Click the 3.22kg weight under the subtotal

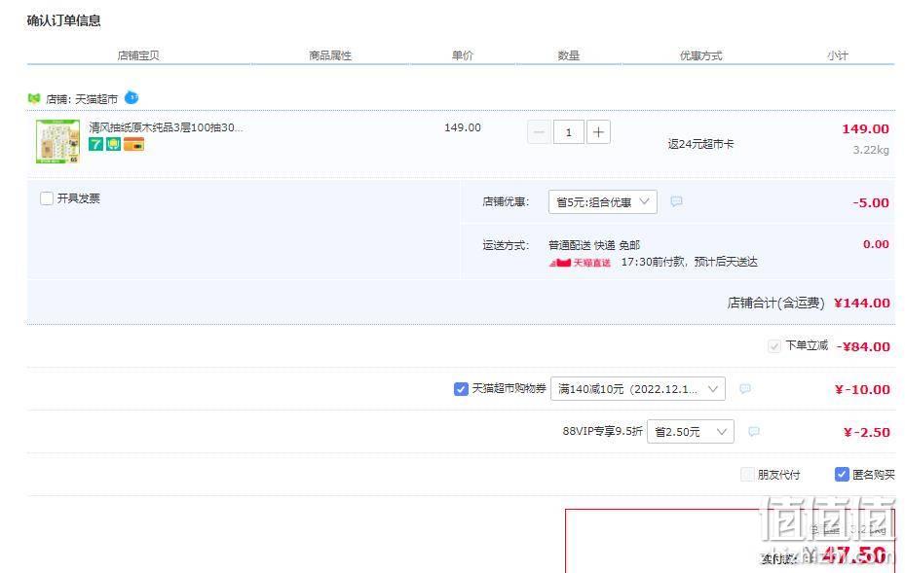871,150
